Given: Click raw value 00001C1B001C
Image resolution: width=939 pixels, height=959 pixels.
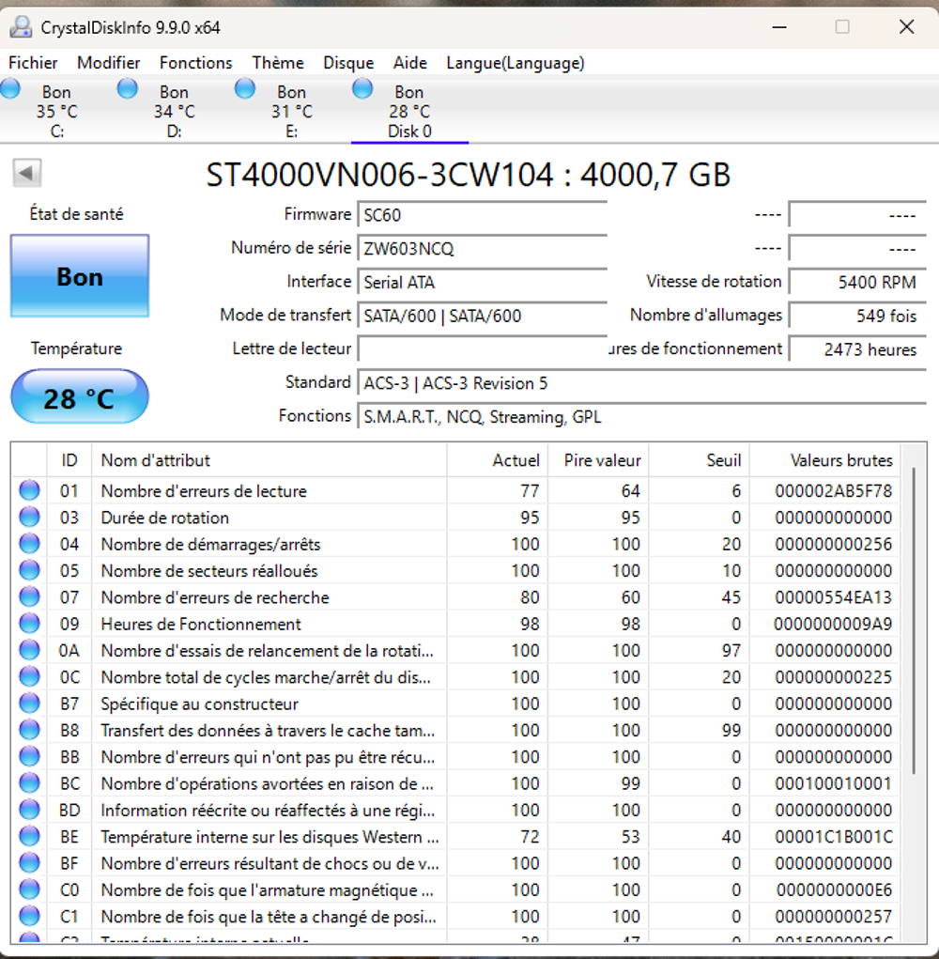Looking at the screenshot, I should click(833, 837).
